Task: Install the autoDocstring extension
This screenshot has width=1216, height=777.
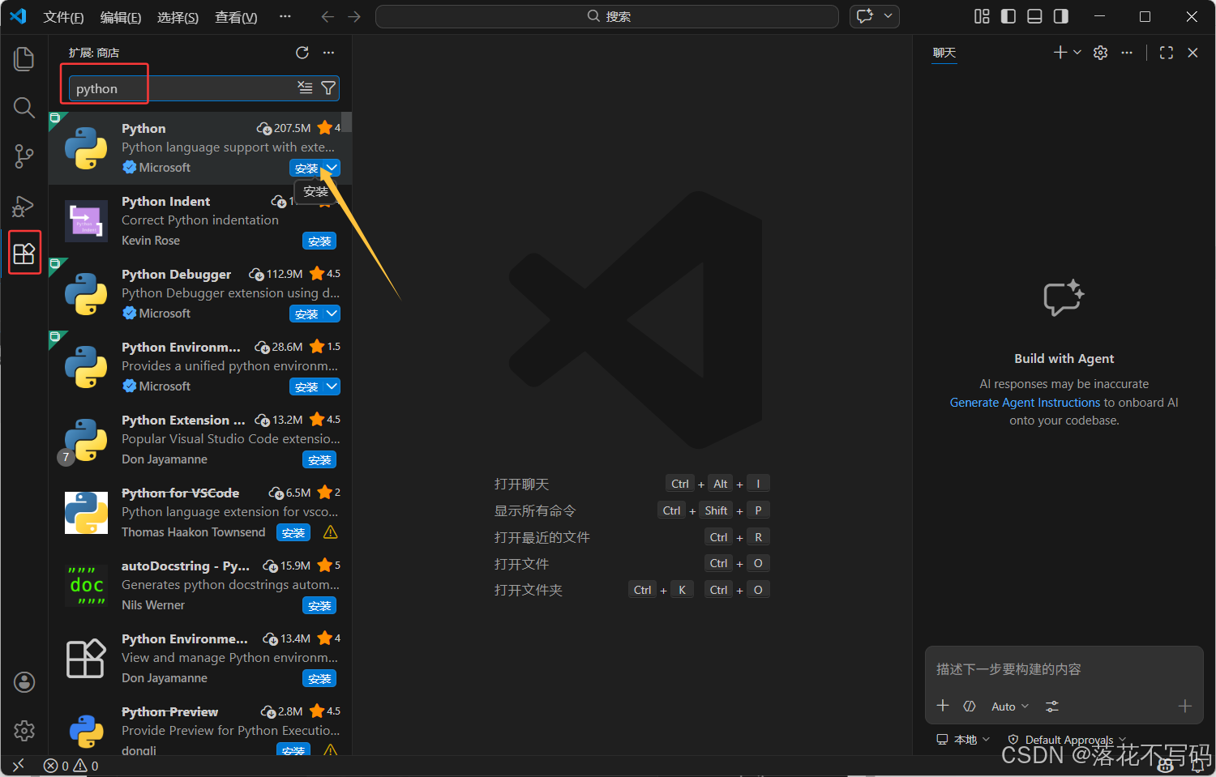Action: point(319,605)
